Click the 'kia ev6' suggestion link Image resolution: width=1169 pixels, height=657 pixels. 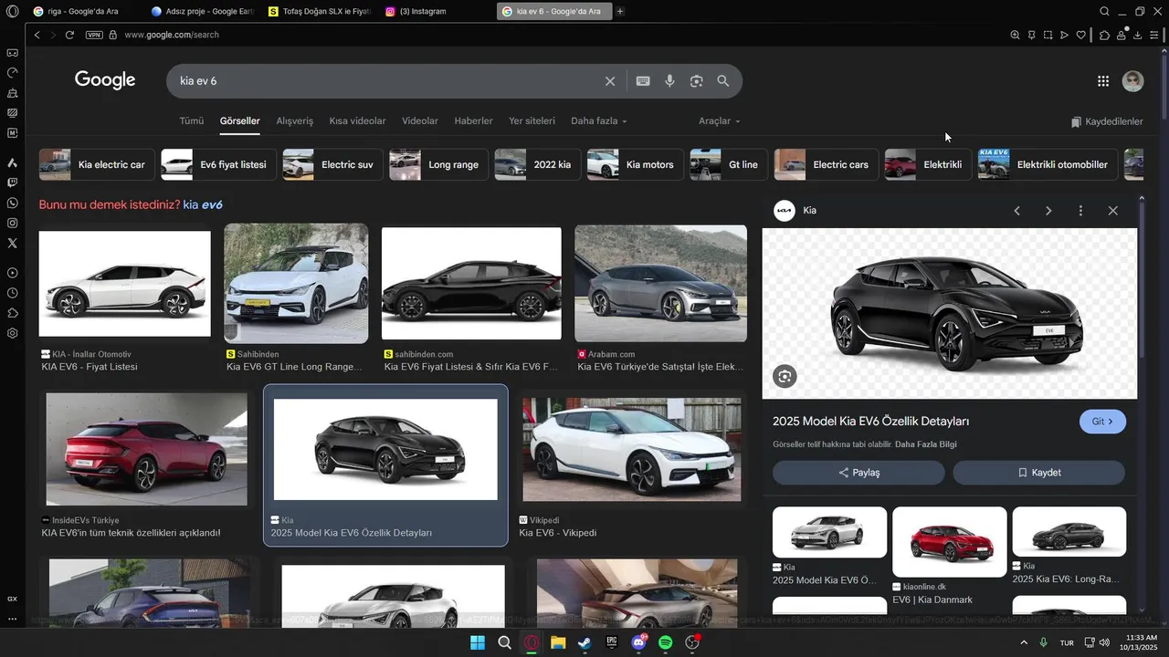point(203,205)
